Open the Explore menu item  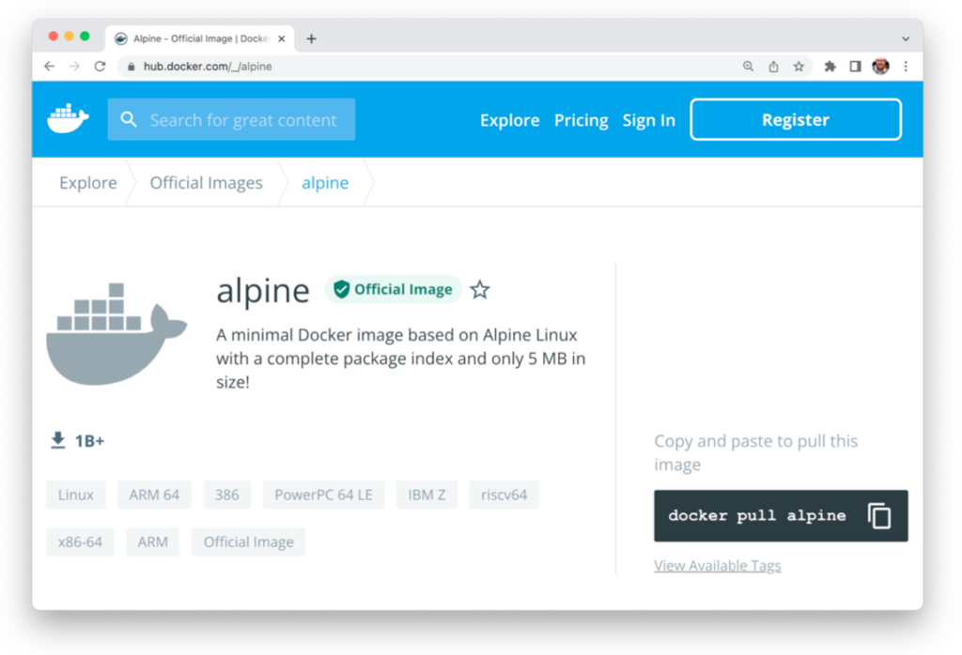pos(509,120)
